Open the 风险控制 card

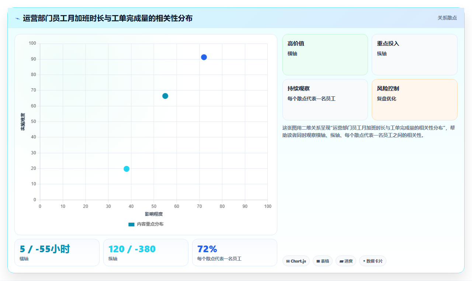point(414,100)
